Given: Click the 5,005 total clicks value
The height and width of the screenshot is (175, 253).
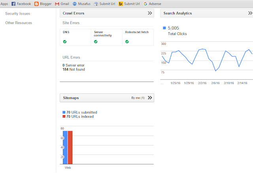Looking at the screenshot, I should (x=173, y=28).
